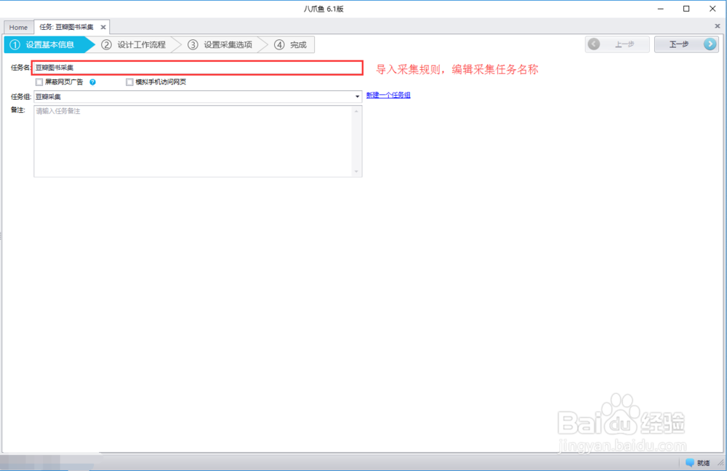This screenshot has height=471, width=727.
Task: Minimize the 八爪鱼 window
Action: (661, 9)
